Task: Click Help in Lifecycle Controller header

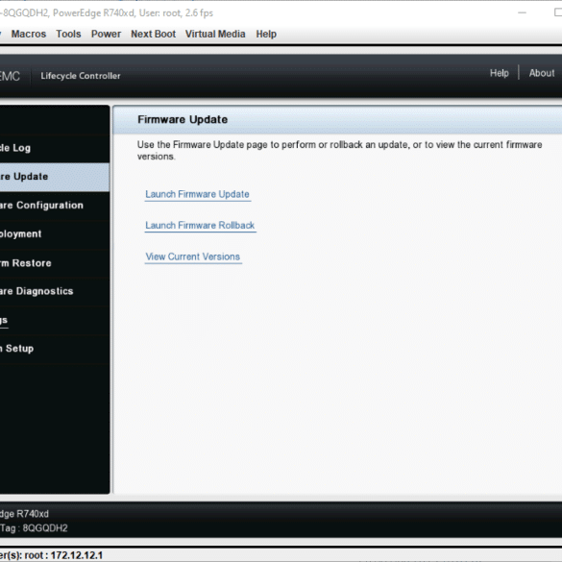Action: coord(500,73)
